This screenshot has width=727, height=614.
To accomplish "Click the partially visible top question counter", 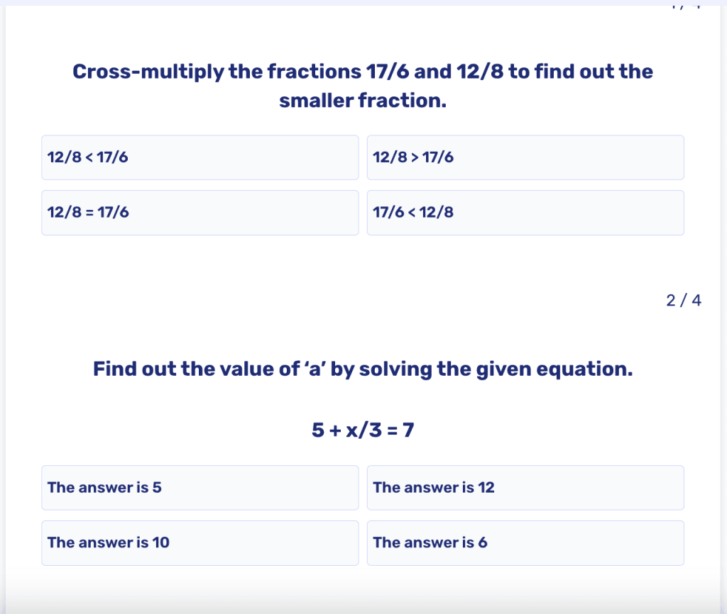I will click(x=685, y=6).
